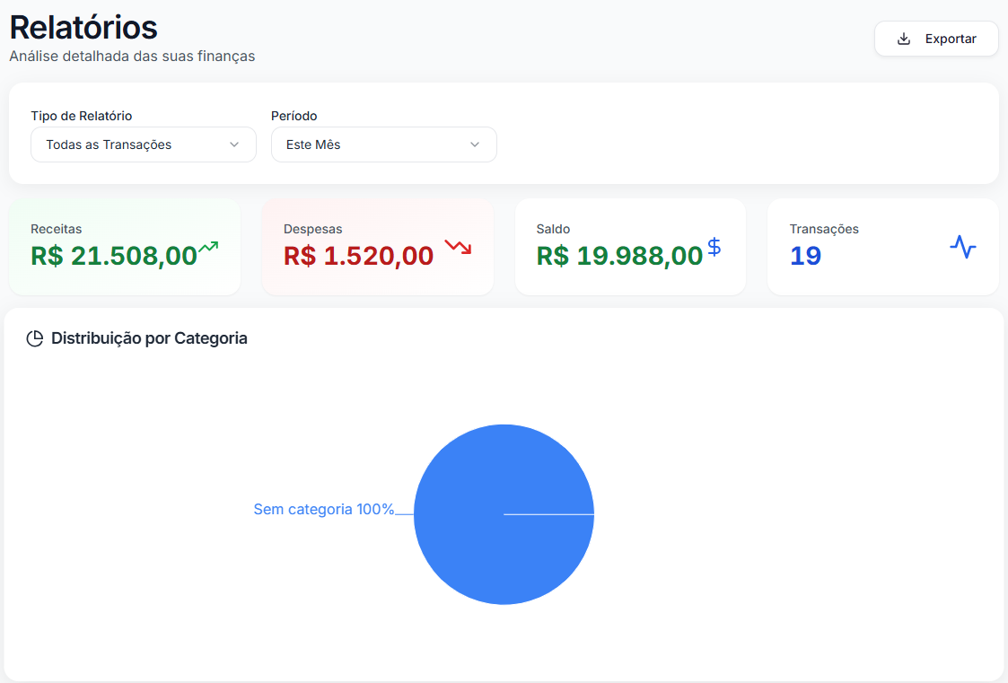Viewport: 1008px width, 683px height.
Task: Click the pie chart icon beside Distribuição
Action: point(35,339)
